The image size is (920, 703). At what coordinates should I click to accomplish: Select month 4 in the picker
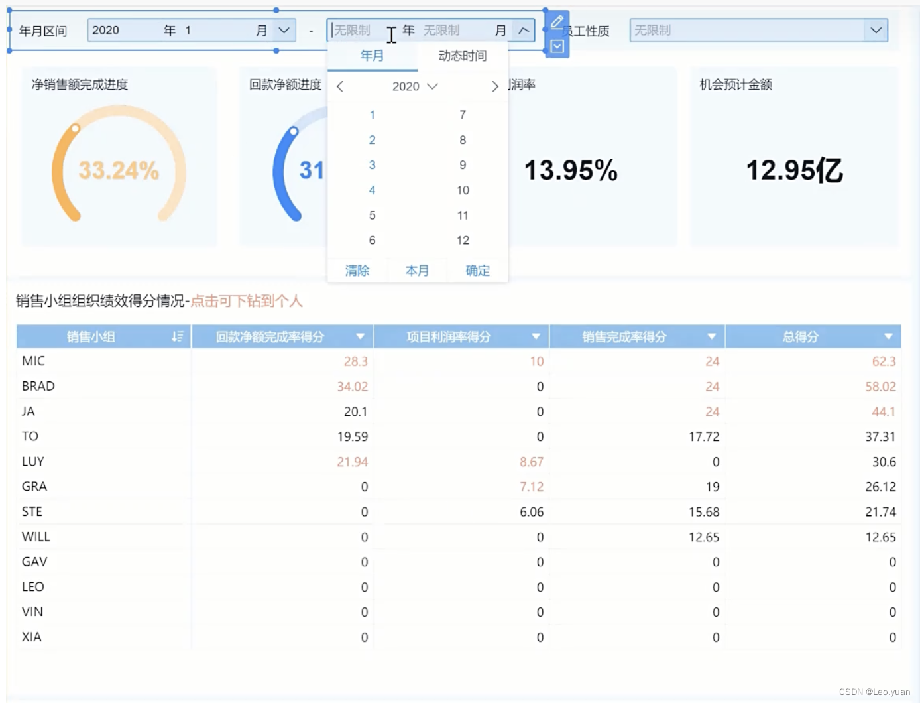tap(373, 190)
